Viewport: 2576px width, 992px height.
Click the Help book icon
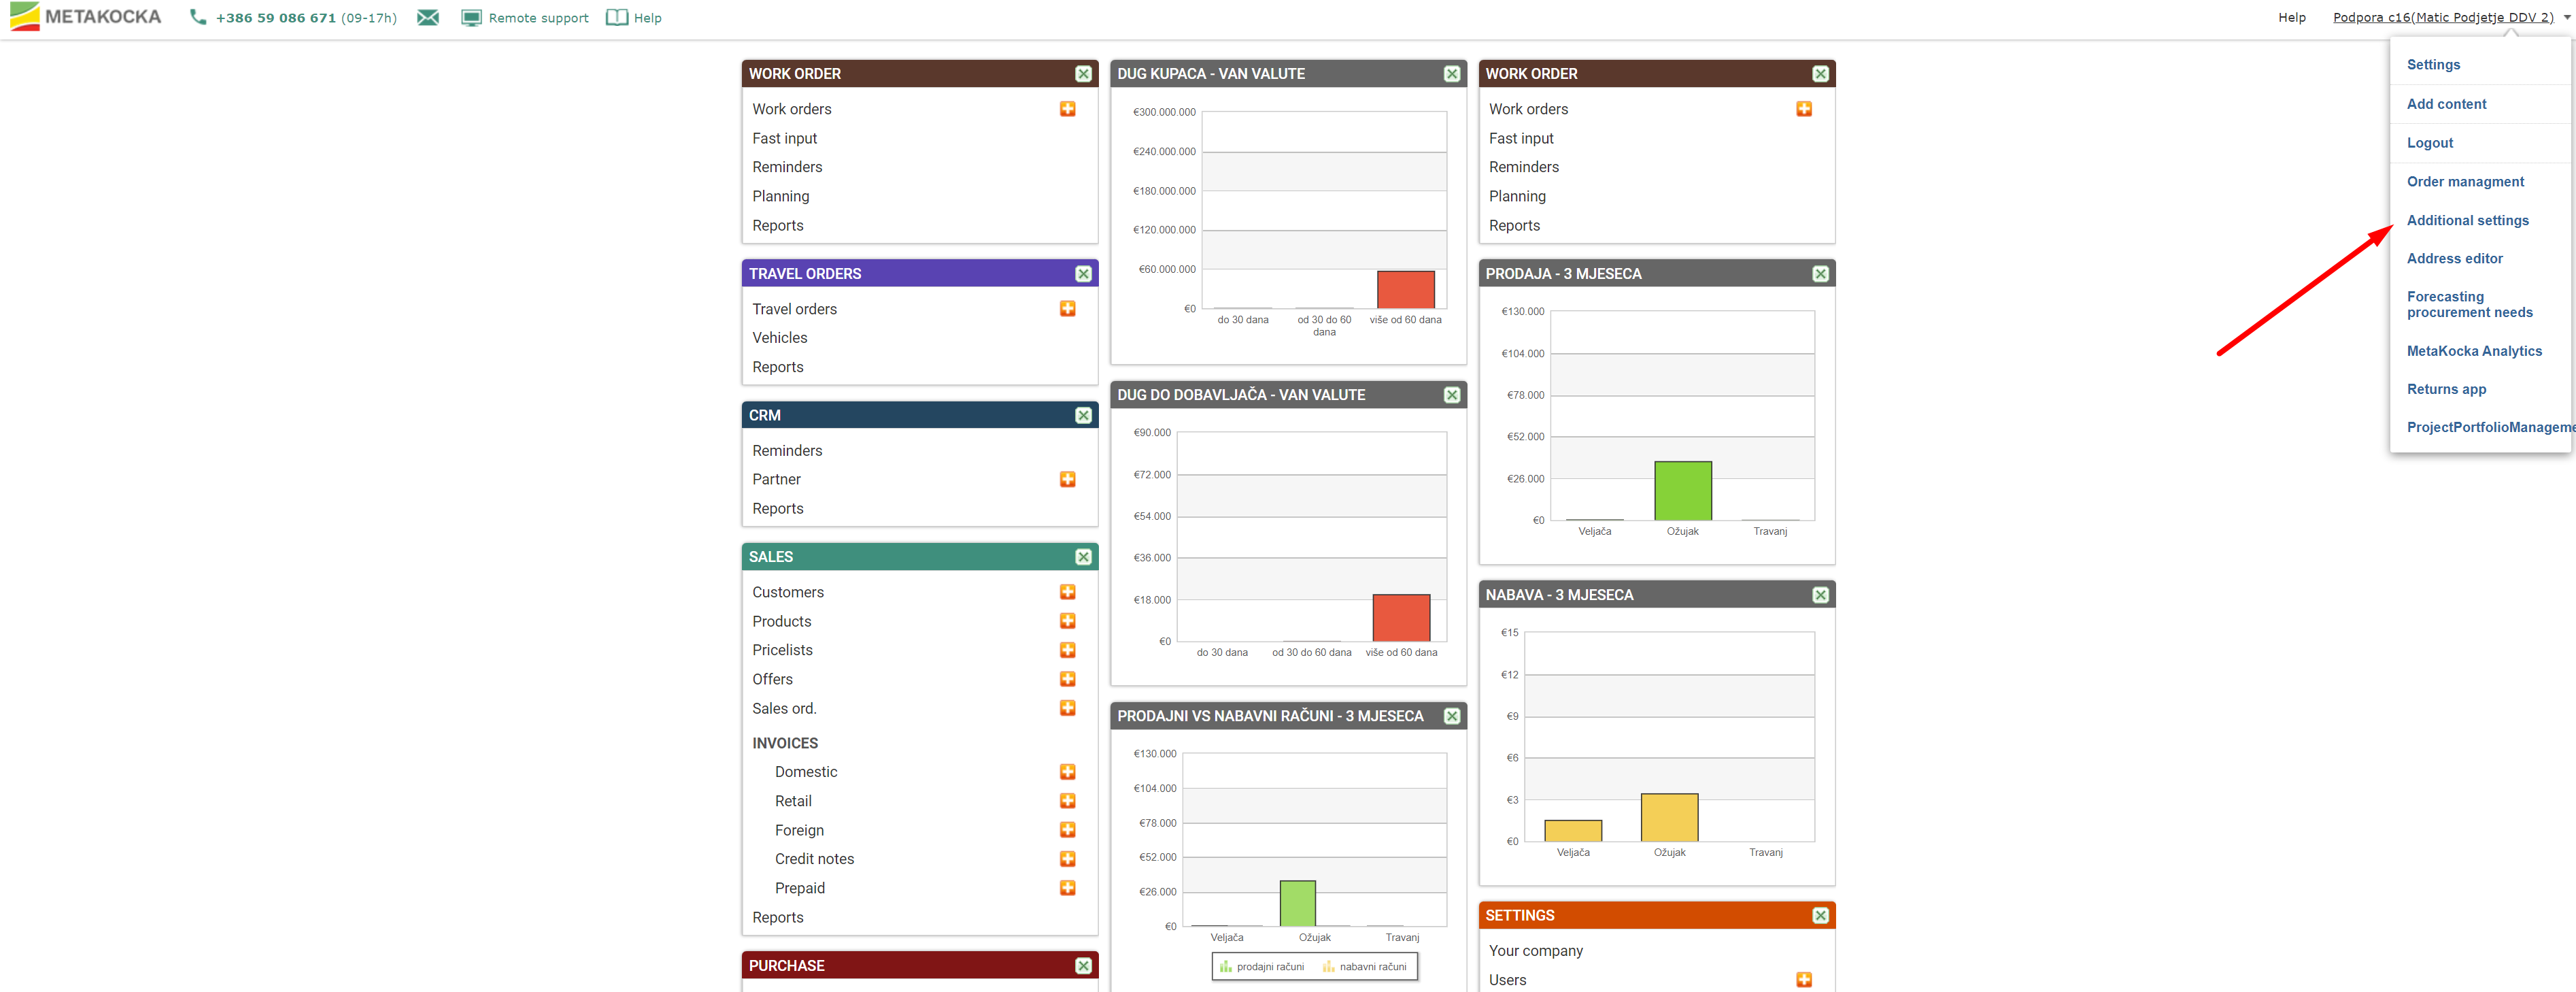617,18
